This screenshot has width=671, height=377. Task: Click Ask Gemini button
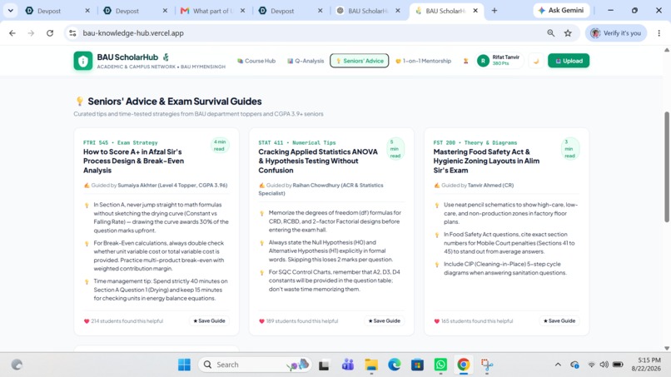point(561,10)
